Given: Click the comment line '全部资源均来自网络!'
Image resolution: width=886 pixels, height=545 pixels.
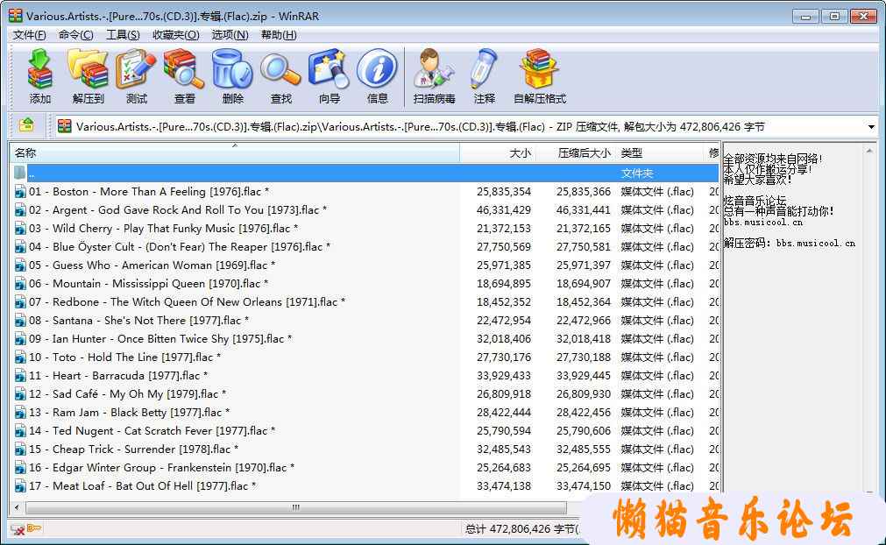Looking at the screenshot, I should coord(772,159).
